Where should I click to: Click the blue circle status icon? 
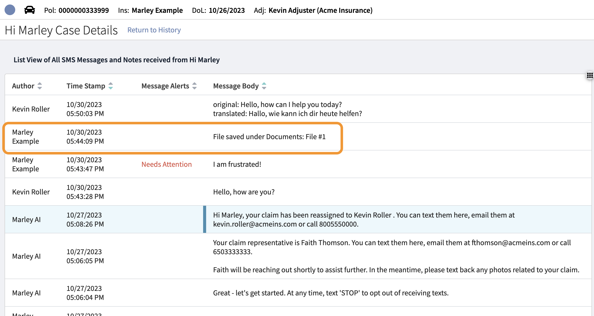[x=10, y=10]
